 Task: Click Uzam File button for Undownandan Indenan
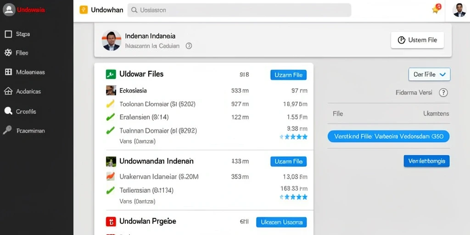(x=288, y=161)
